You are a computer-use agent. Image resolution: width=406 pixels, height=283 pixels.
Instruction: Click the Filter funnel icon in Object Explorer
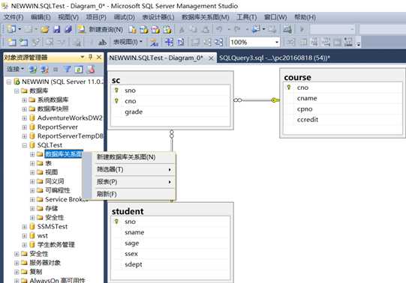68,69
